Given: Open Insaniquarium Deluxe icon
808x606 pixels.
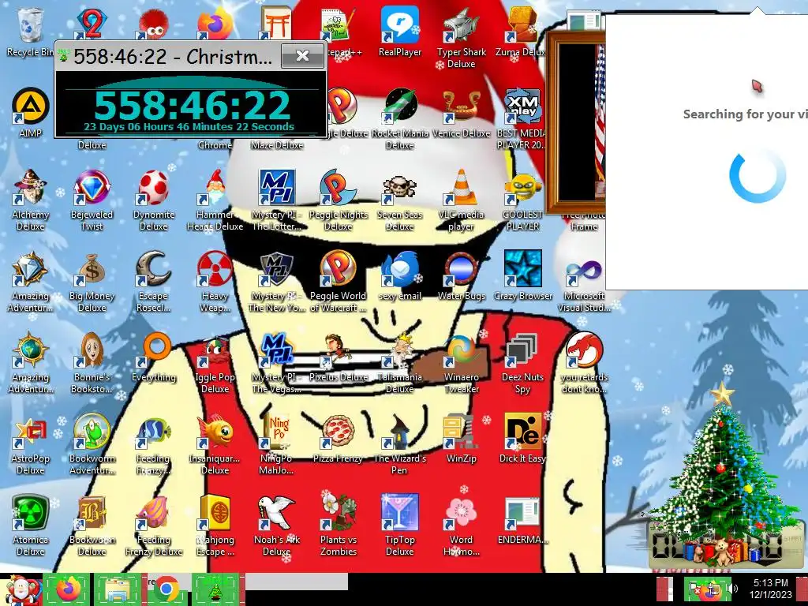Looking at the screenshot, I should pos(215,432).
